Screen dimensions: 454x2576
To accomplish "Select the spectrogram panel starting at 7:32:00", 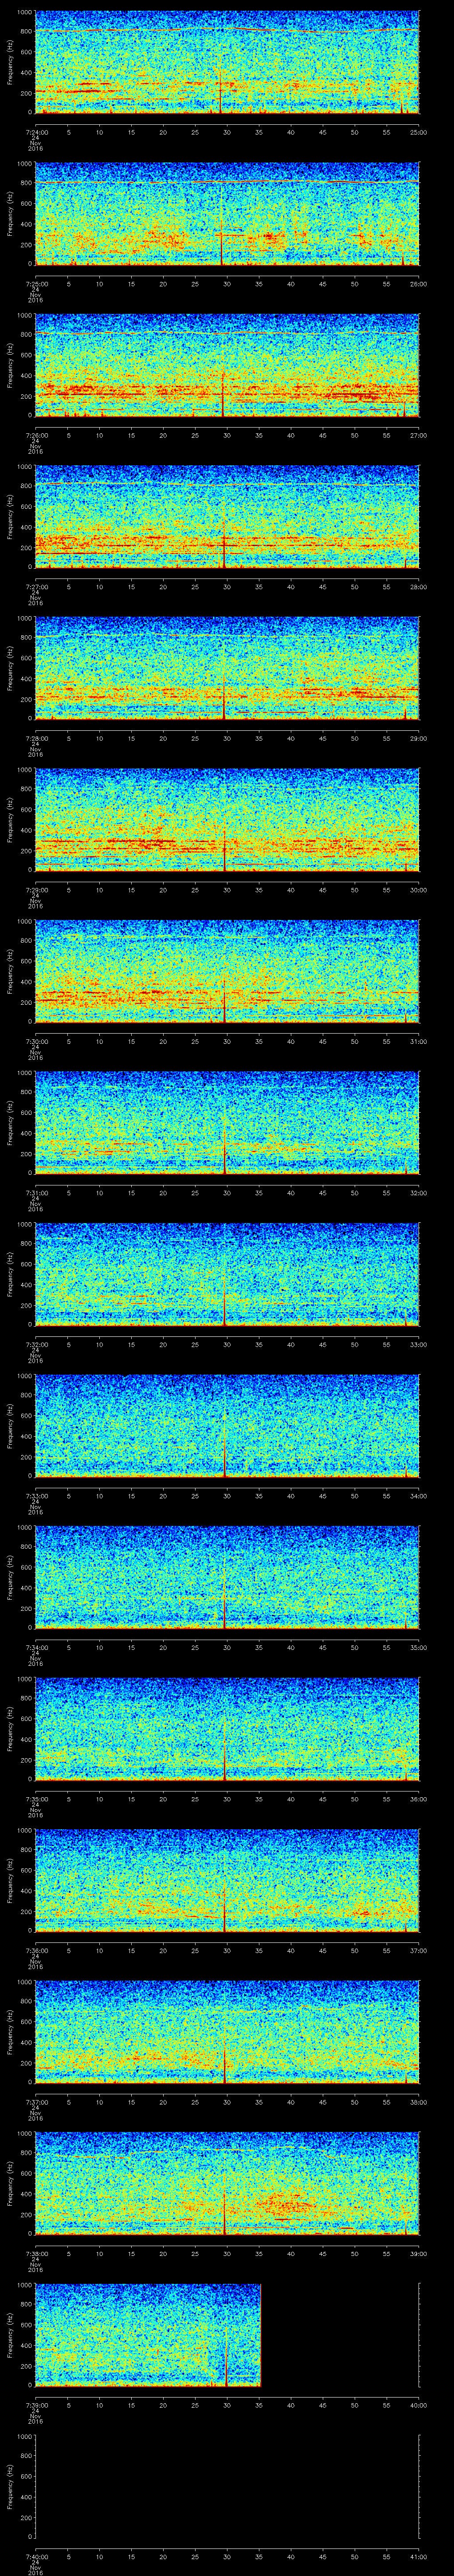I will [x=227, y=1275].
